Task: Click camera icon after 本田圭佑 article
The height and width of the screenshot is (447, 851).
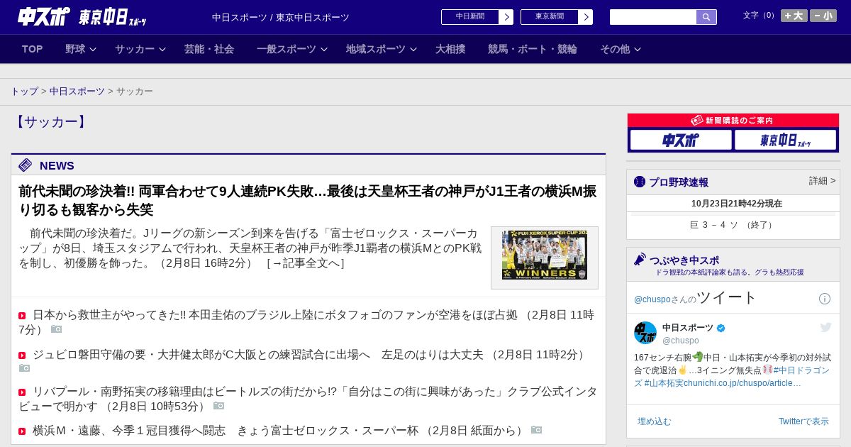Action: coord(57,329)
